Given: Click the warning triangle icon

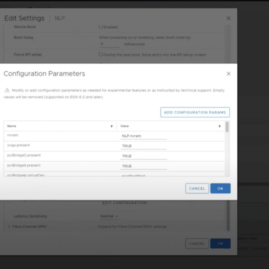Looking at the screenshot, I should (x=7, y=90).
